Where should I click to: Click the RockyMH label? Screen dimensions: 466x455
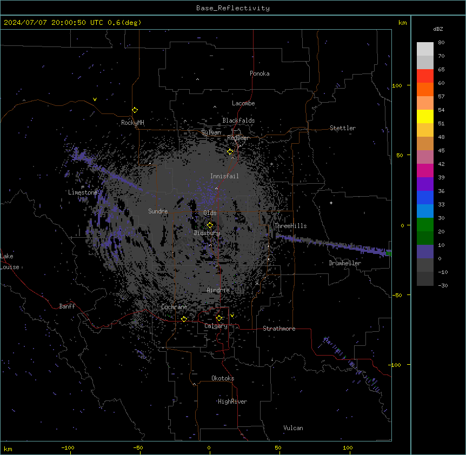point(132,122)
